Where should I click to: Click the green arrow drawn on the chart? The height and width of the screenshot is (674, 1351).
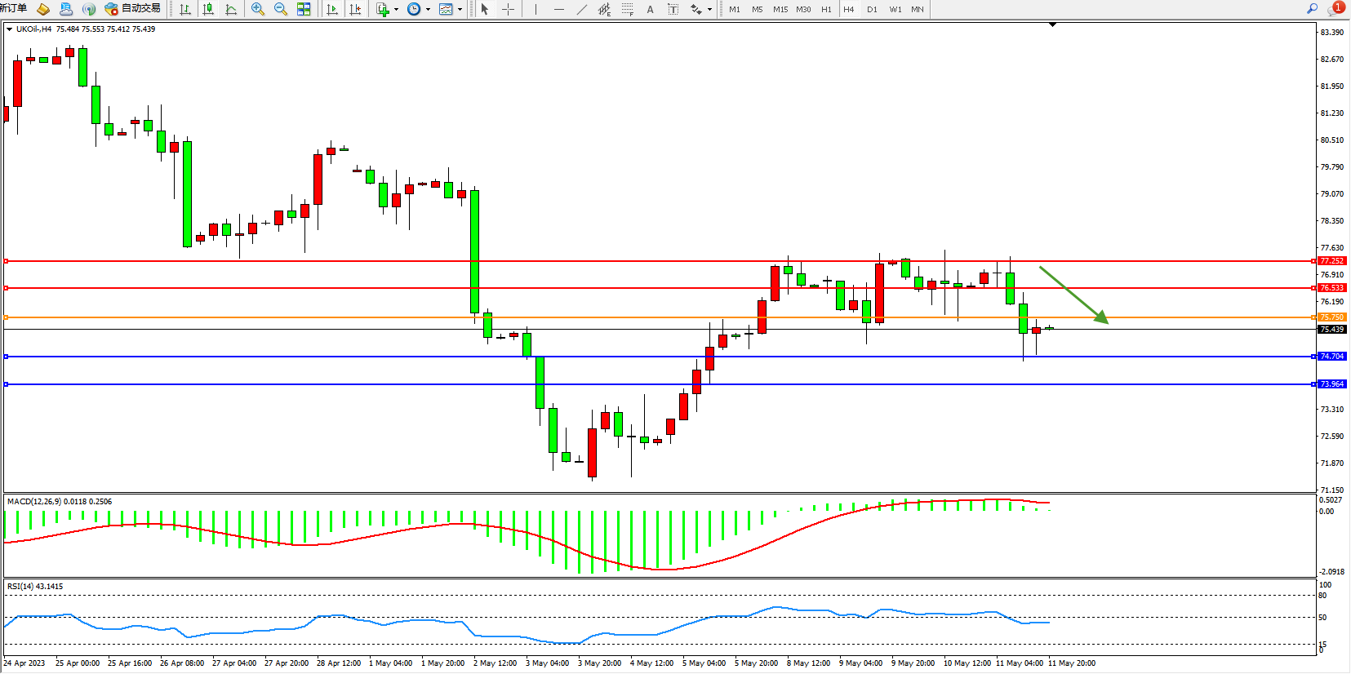1073,295
